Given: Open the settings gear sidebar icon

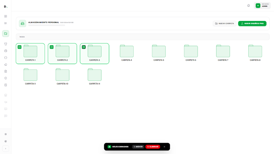Looking at the screenshot, I should point(5,134).
